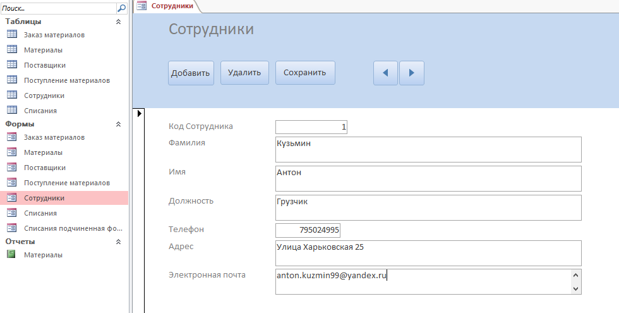Open the Списания подчиненная форма item
Viewport: 619px width, 313px height.
coord(73,228)
